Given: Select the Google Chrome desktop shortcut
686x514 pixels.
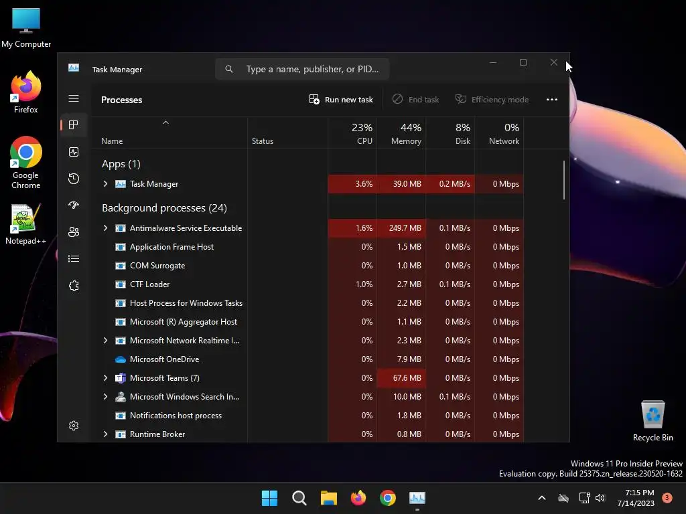Looking at the screenshot, I should [26, 163].
